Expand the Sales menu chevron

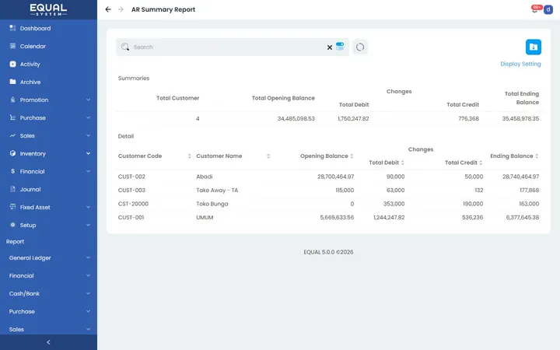(x=88, y=135)
